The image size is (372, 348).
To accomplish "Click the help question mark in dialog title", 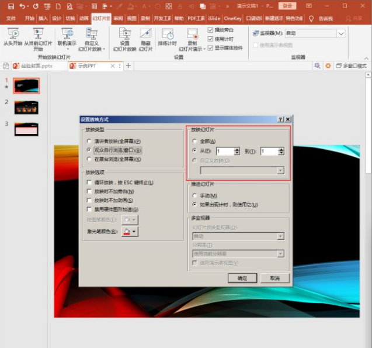I will pos(280,119).
